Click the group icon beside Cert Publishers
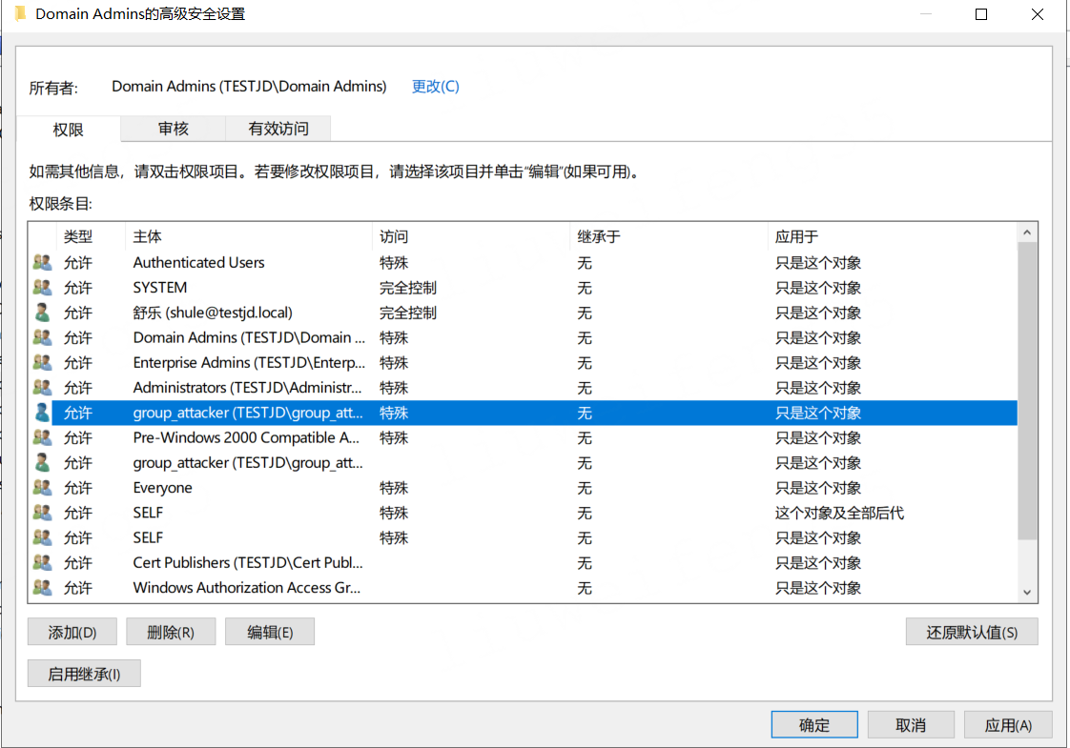Viewport: 1070px width, 748px height. pos(42,562)
